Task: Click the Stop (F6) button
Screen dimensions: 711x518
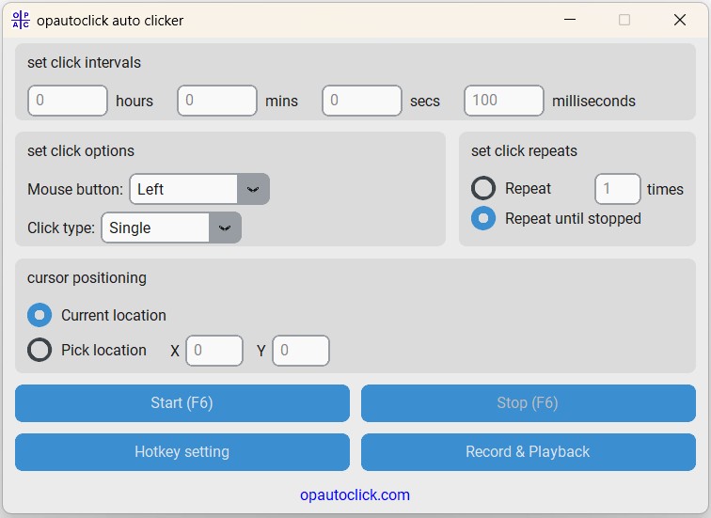Action: [529, 403]
